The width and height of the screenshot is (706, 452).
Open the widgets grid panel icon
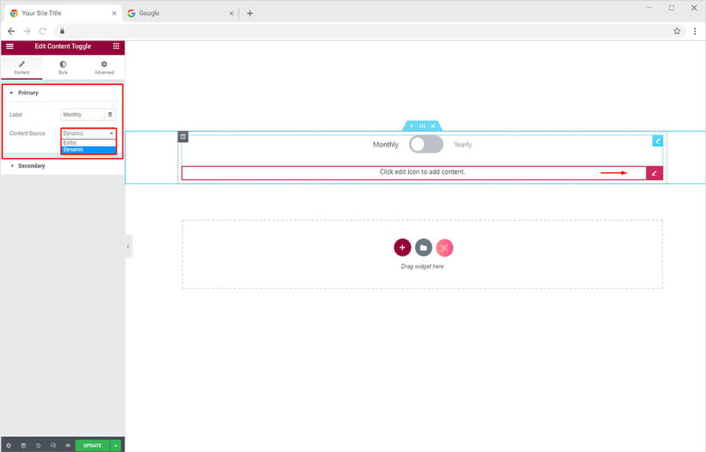click(x=116, y=46)
